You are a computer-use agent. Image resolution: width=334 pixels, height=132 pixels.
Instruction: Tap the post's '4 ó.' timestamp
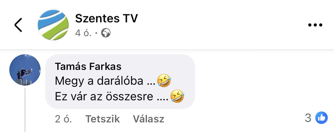click(x=83, y=33)
